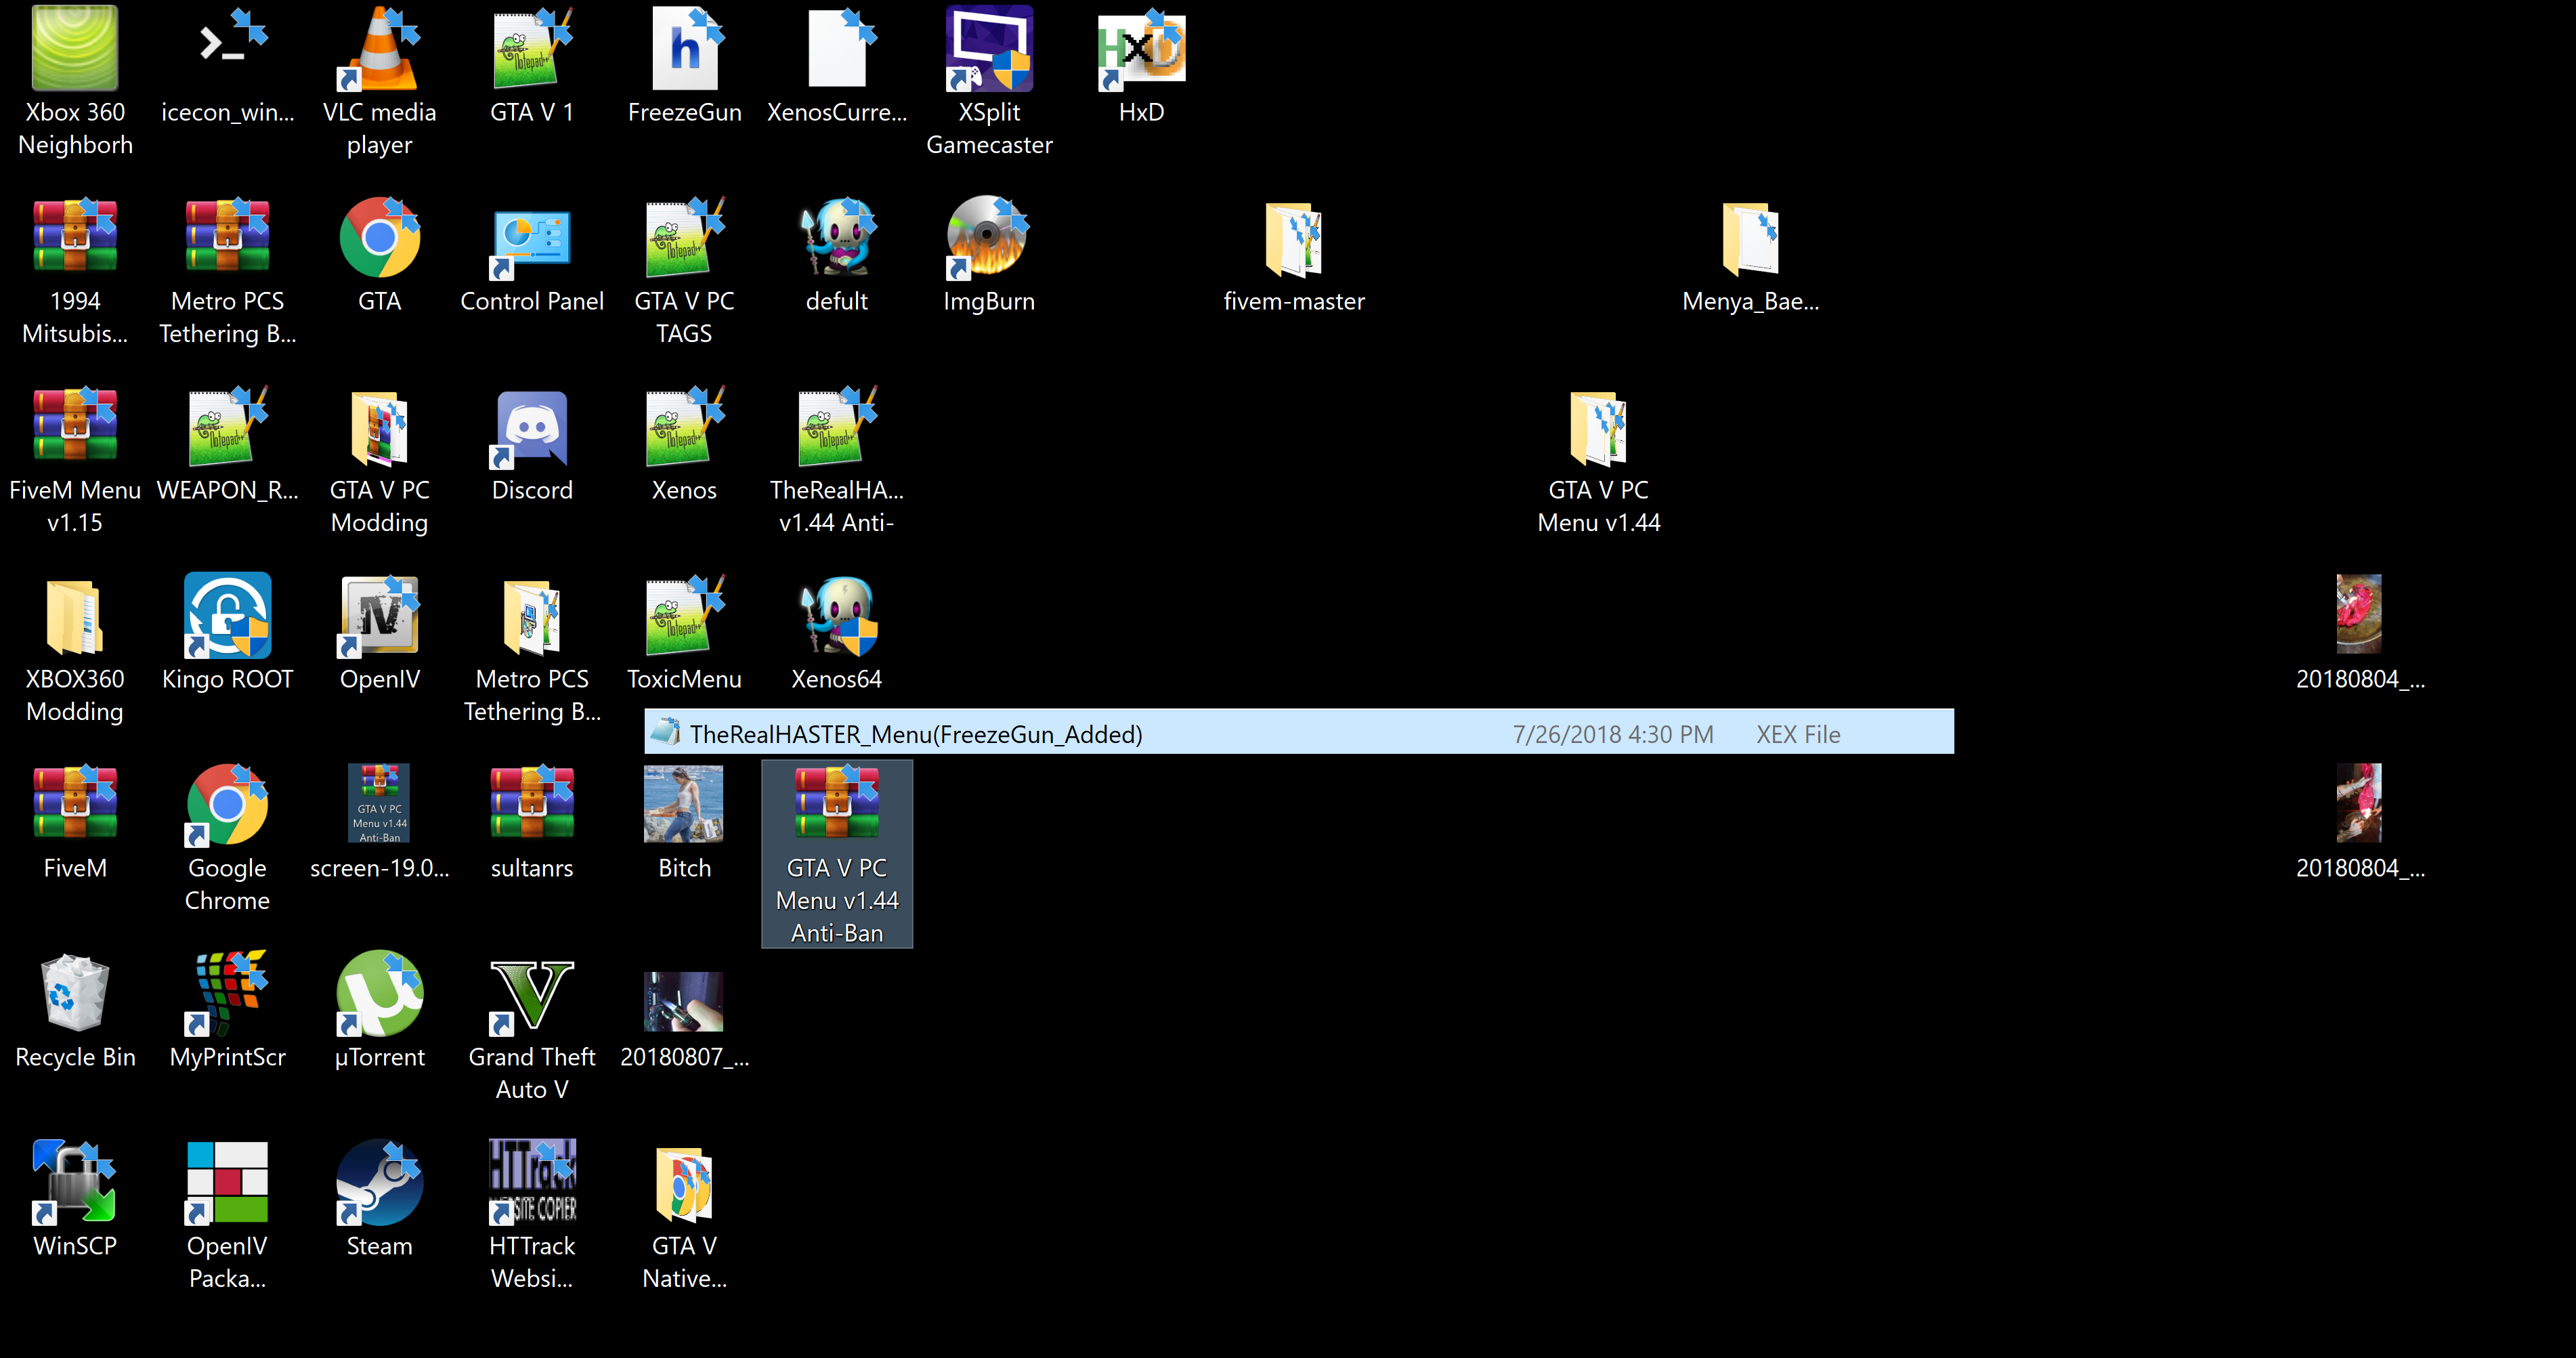Select the HTTrack Website Copier icon
The width and height of the screenshot is (2576, 1358).
(x=531, y=1184)
